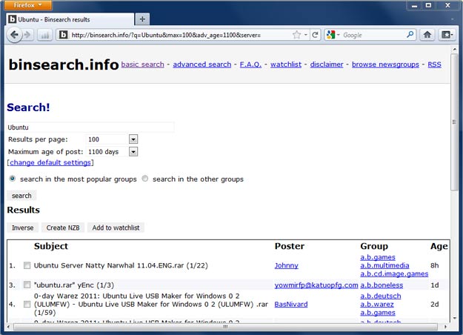Bookmark this page with the star icon
The height and width of the screenshot is (335, 463).
point(296,35)
